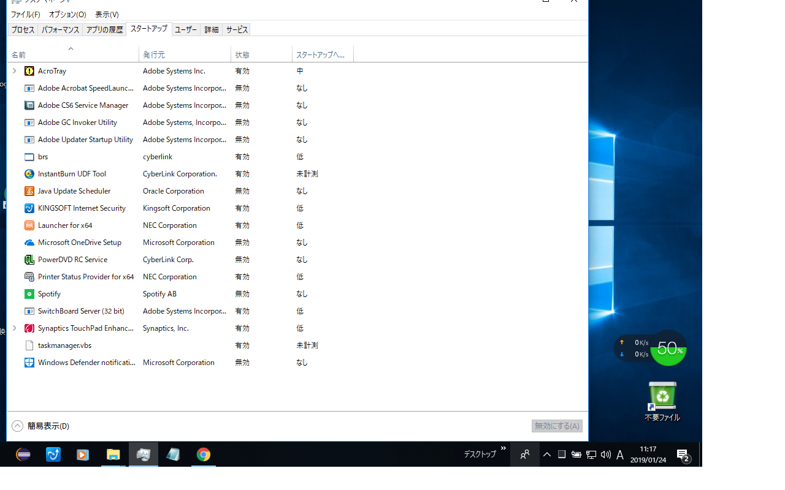Click the Launcher for x64 icon

pos(29,225)
